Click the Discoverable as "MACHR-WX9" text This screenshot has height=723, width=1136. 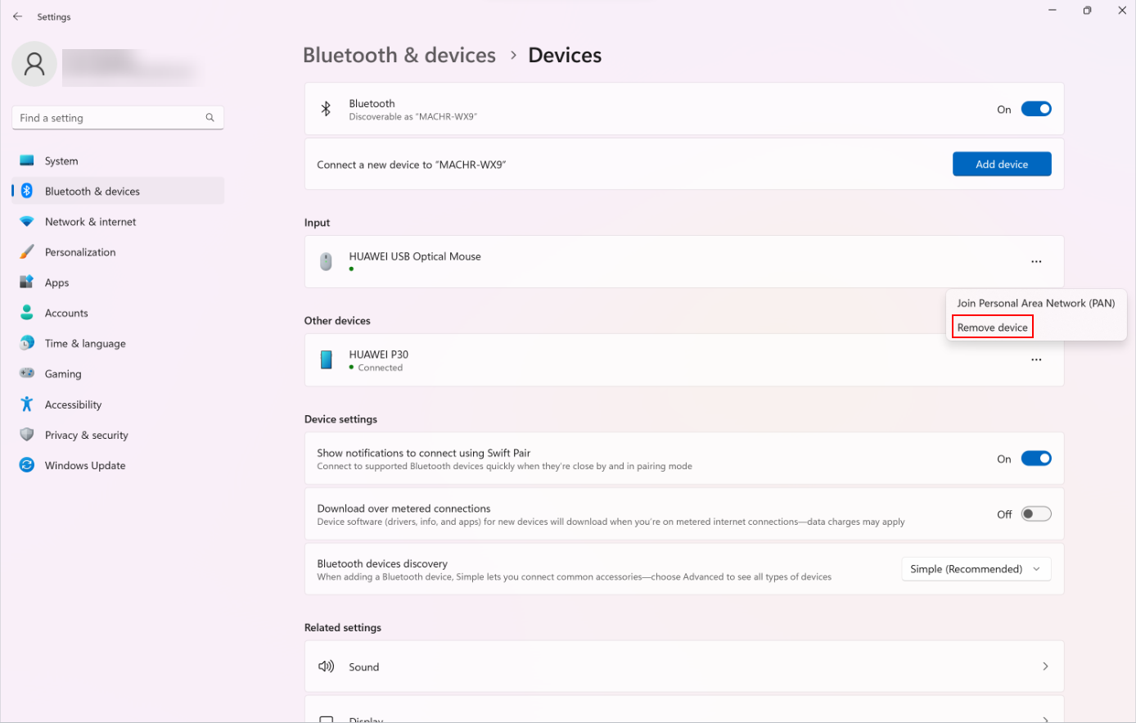pos(413,117)
